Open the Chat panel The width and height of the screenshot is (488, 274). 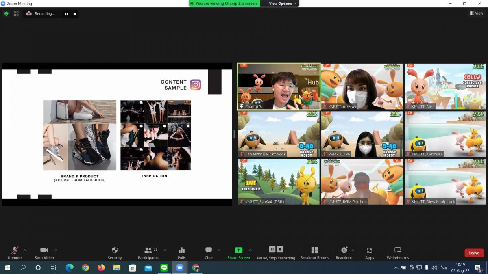[x=209, y=252]
